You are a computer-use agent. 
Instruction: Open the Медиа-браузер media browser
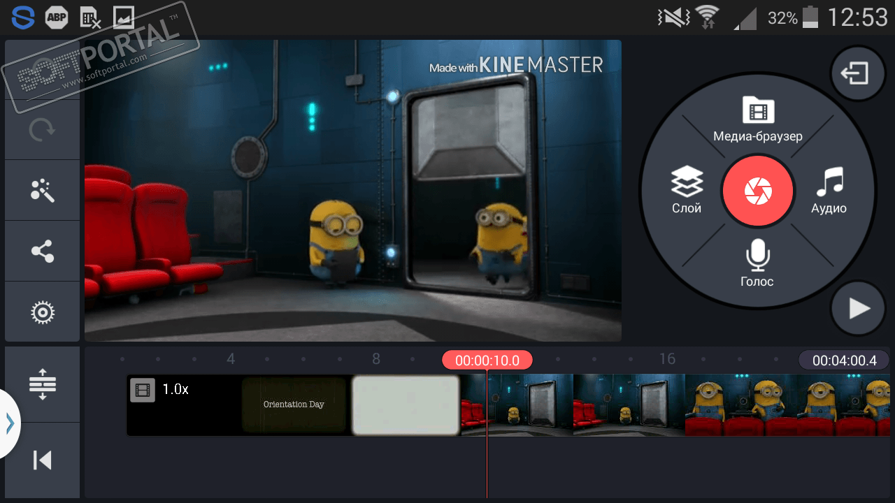[x=758, y=119]
